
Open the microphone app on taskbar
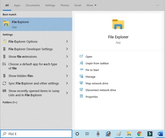pos(98,134)
